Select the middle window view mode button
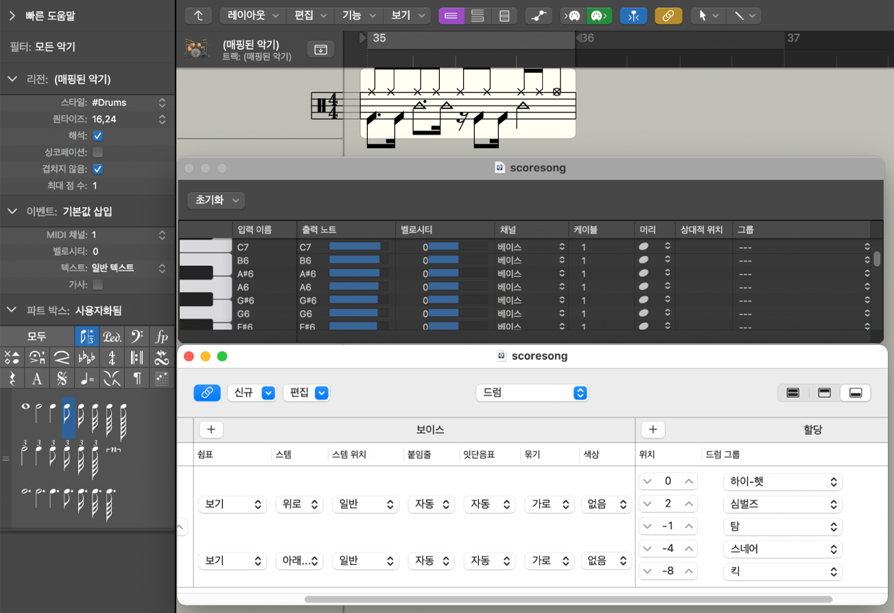 pos(825,393)
